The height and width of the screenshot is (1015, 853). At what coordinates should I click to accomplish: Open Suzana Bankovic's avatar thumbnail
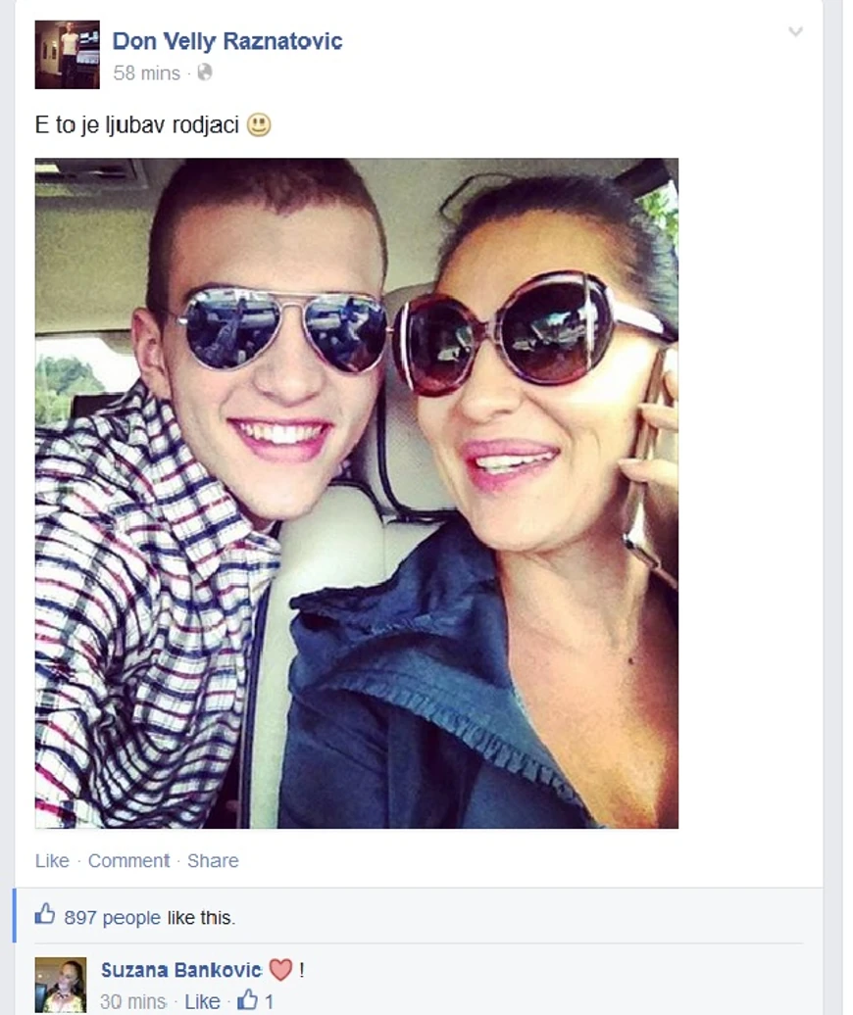click(61, 986)
